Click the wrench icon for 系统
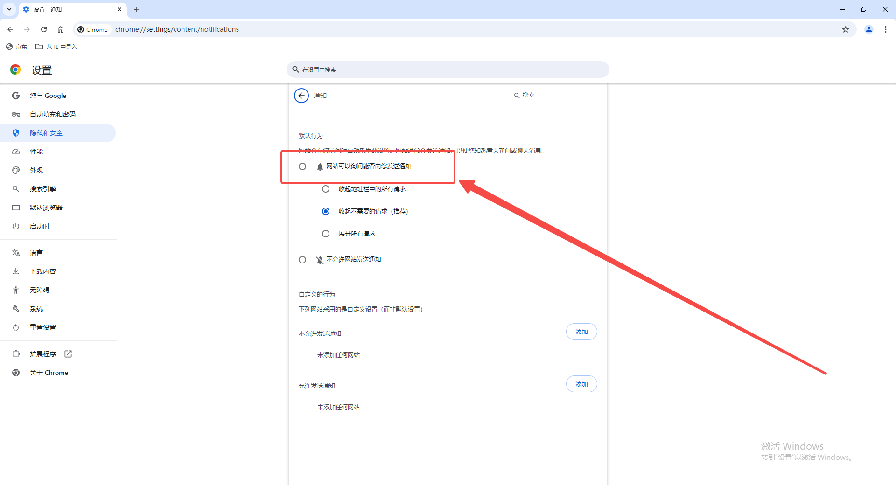Image resolution: width=896 pixels, height=485 pixels. (x=16, y=309)
